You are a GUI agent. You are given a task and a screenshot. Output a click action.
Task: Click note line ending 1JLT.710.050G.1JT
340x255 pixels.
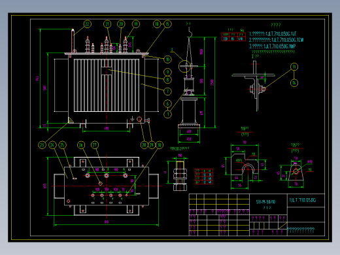(x=273, y=34)
